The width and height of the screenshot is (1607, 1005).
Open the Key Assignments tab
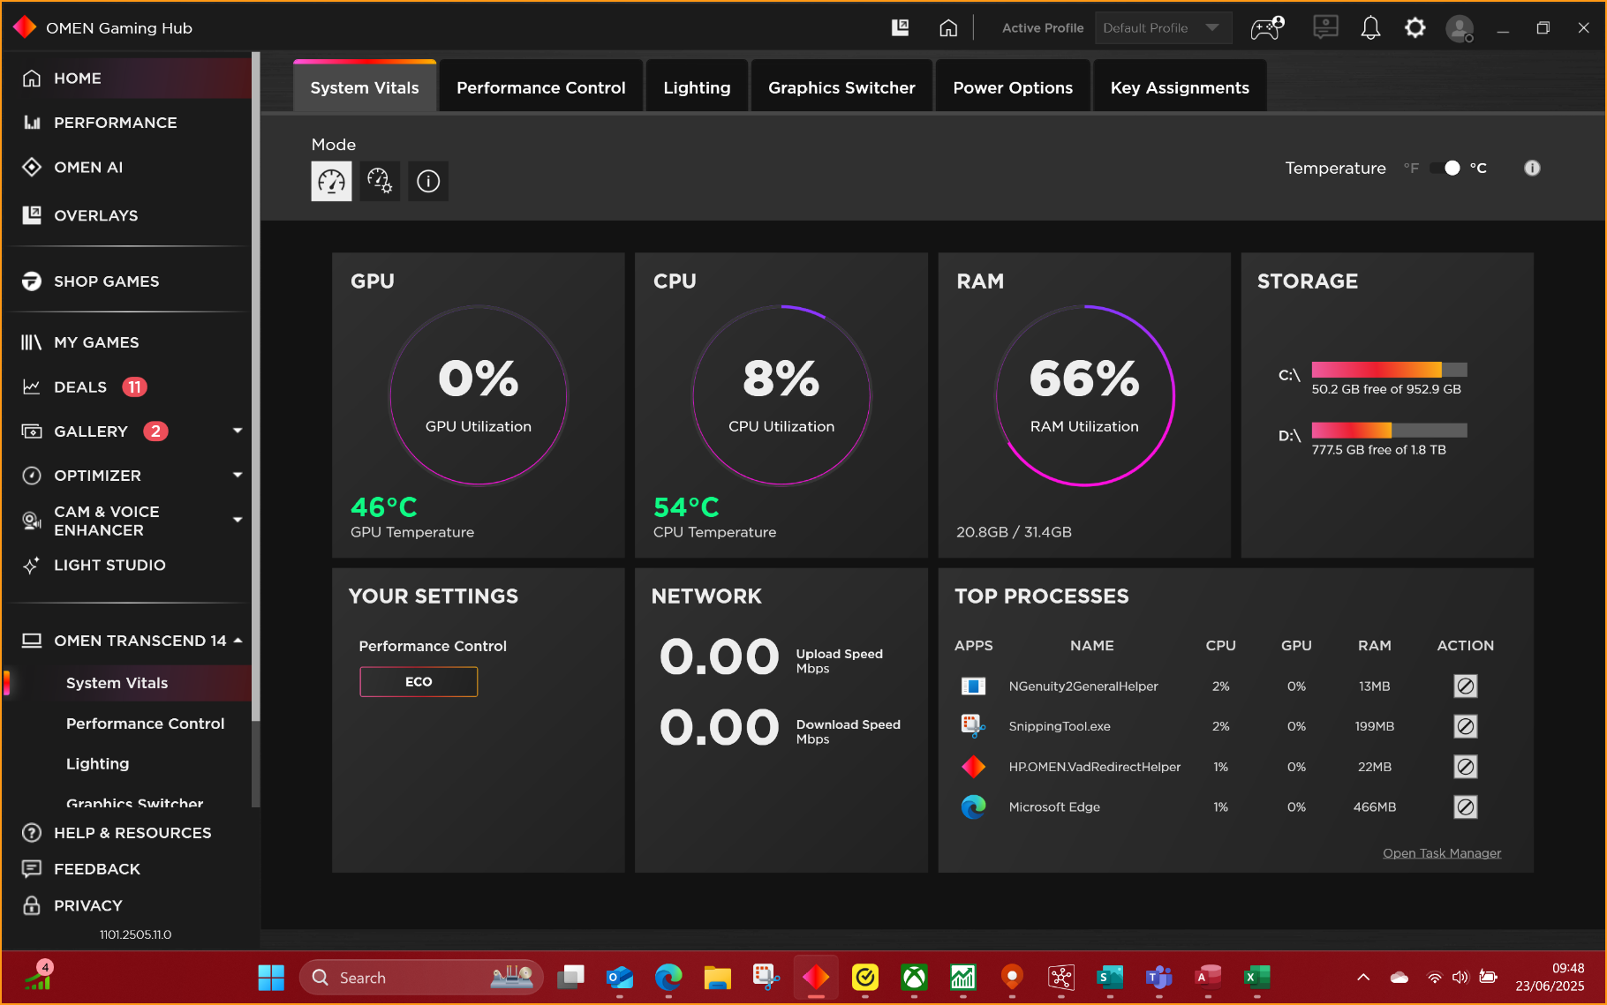pyautogui.click(x=1179, y=87)
